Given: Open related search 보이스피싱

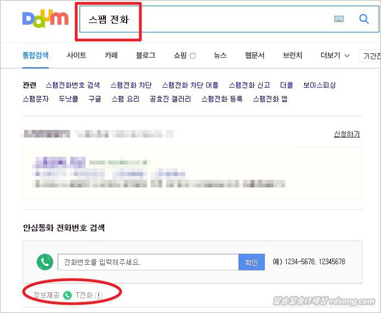Looking at the screenshot, I should [x=319, y=85].
